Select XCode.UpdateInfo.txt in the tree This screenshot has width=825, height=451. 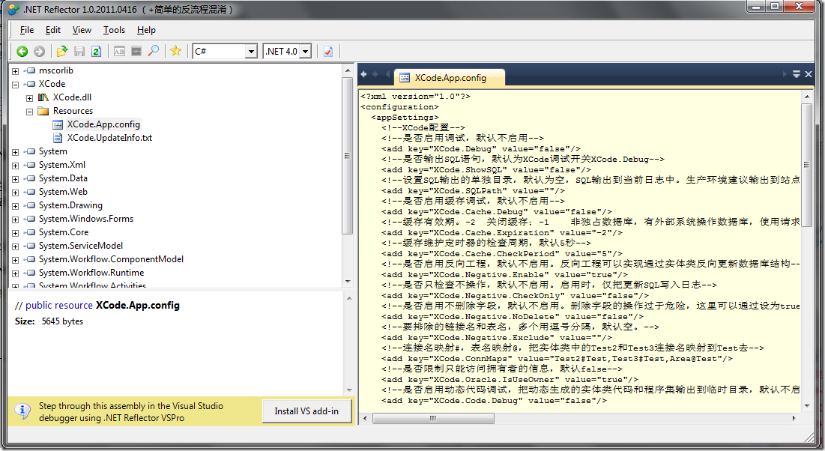pos(109,138)
